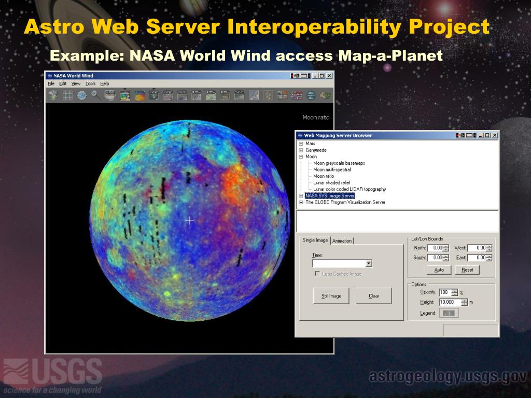The image size is (531, 398).
Task: Click the round blue globe toolbar icon
Action: coord(82,95)
